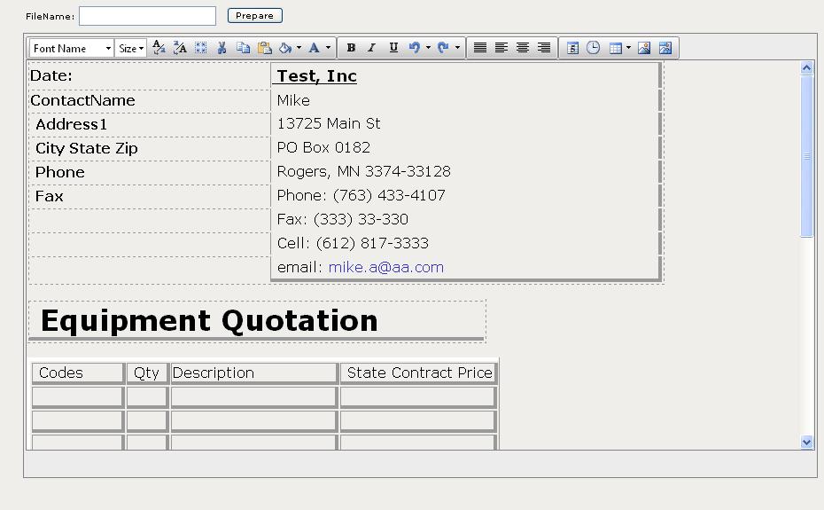Toggle Bold formatting
The width and height of the screenshot is (824, 510).
[351, 48]
